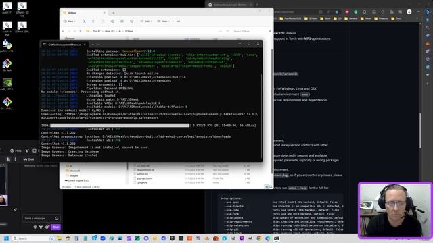Open Microsoft Edge from the taskbar

coord(267,238)
